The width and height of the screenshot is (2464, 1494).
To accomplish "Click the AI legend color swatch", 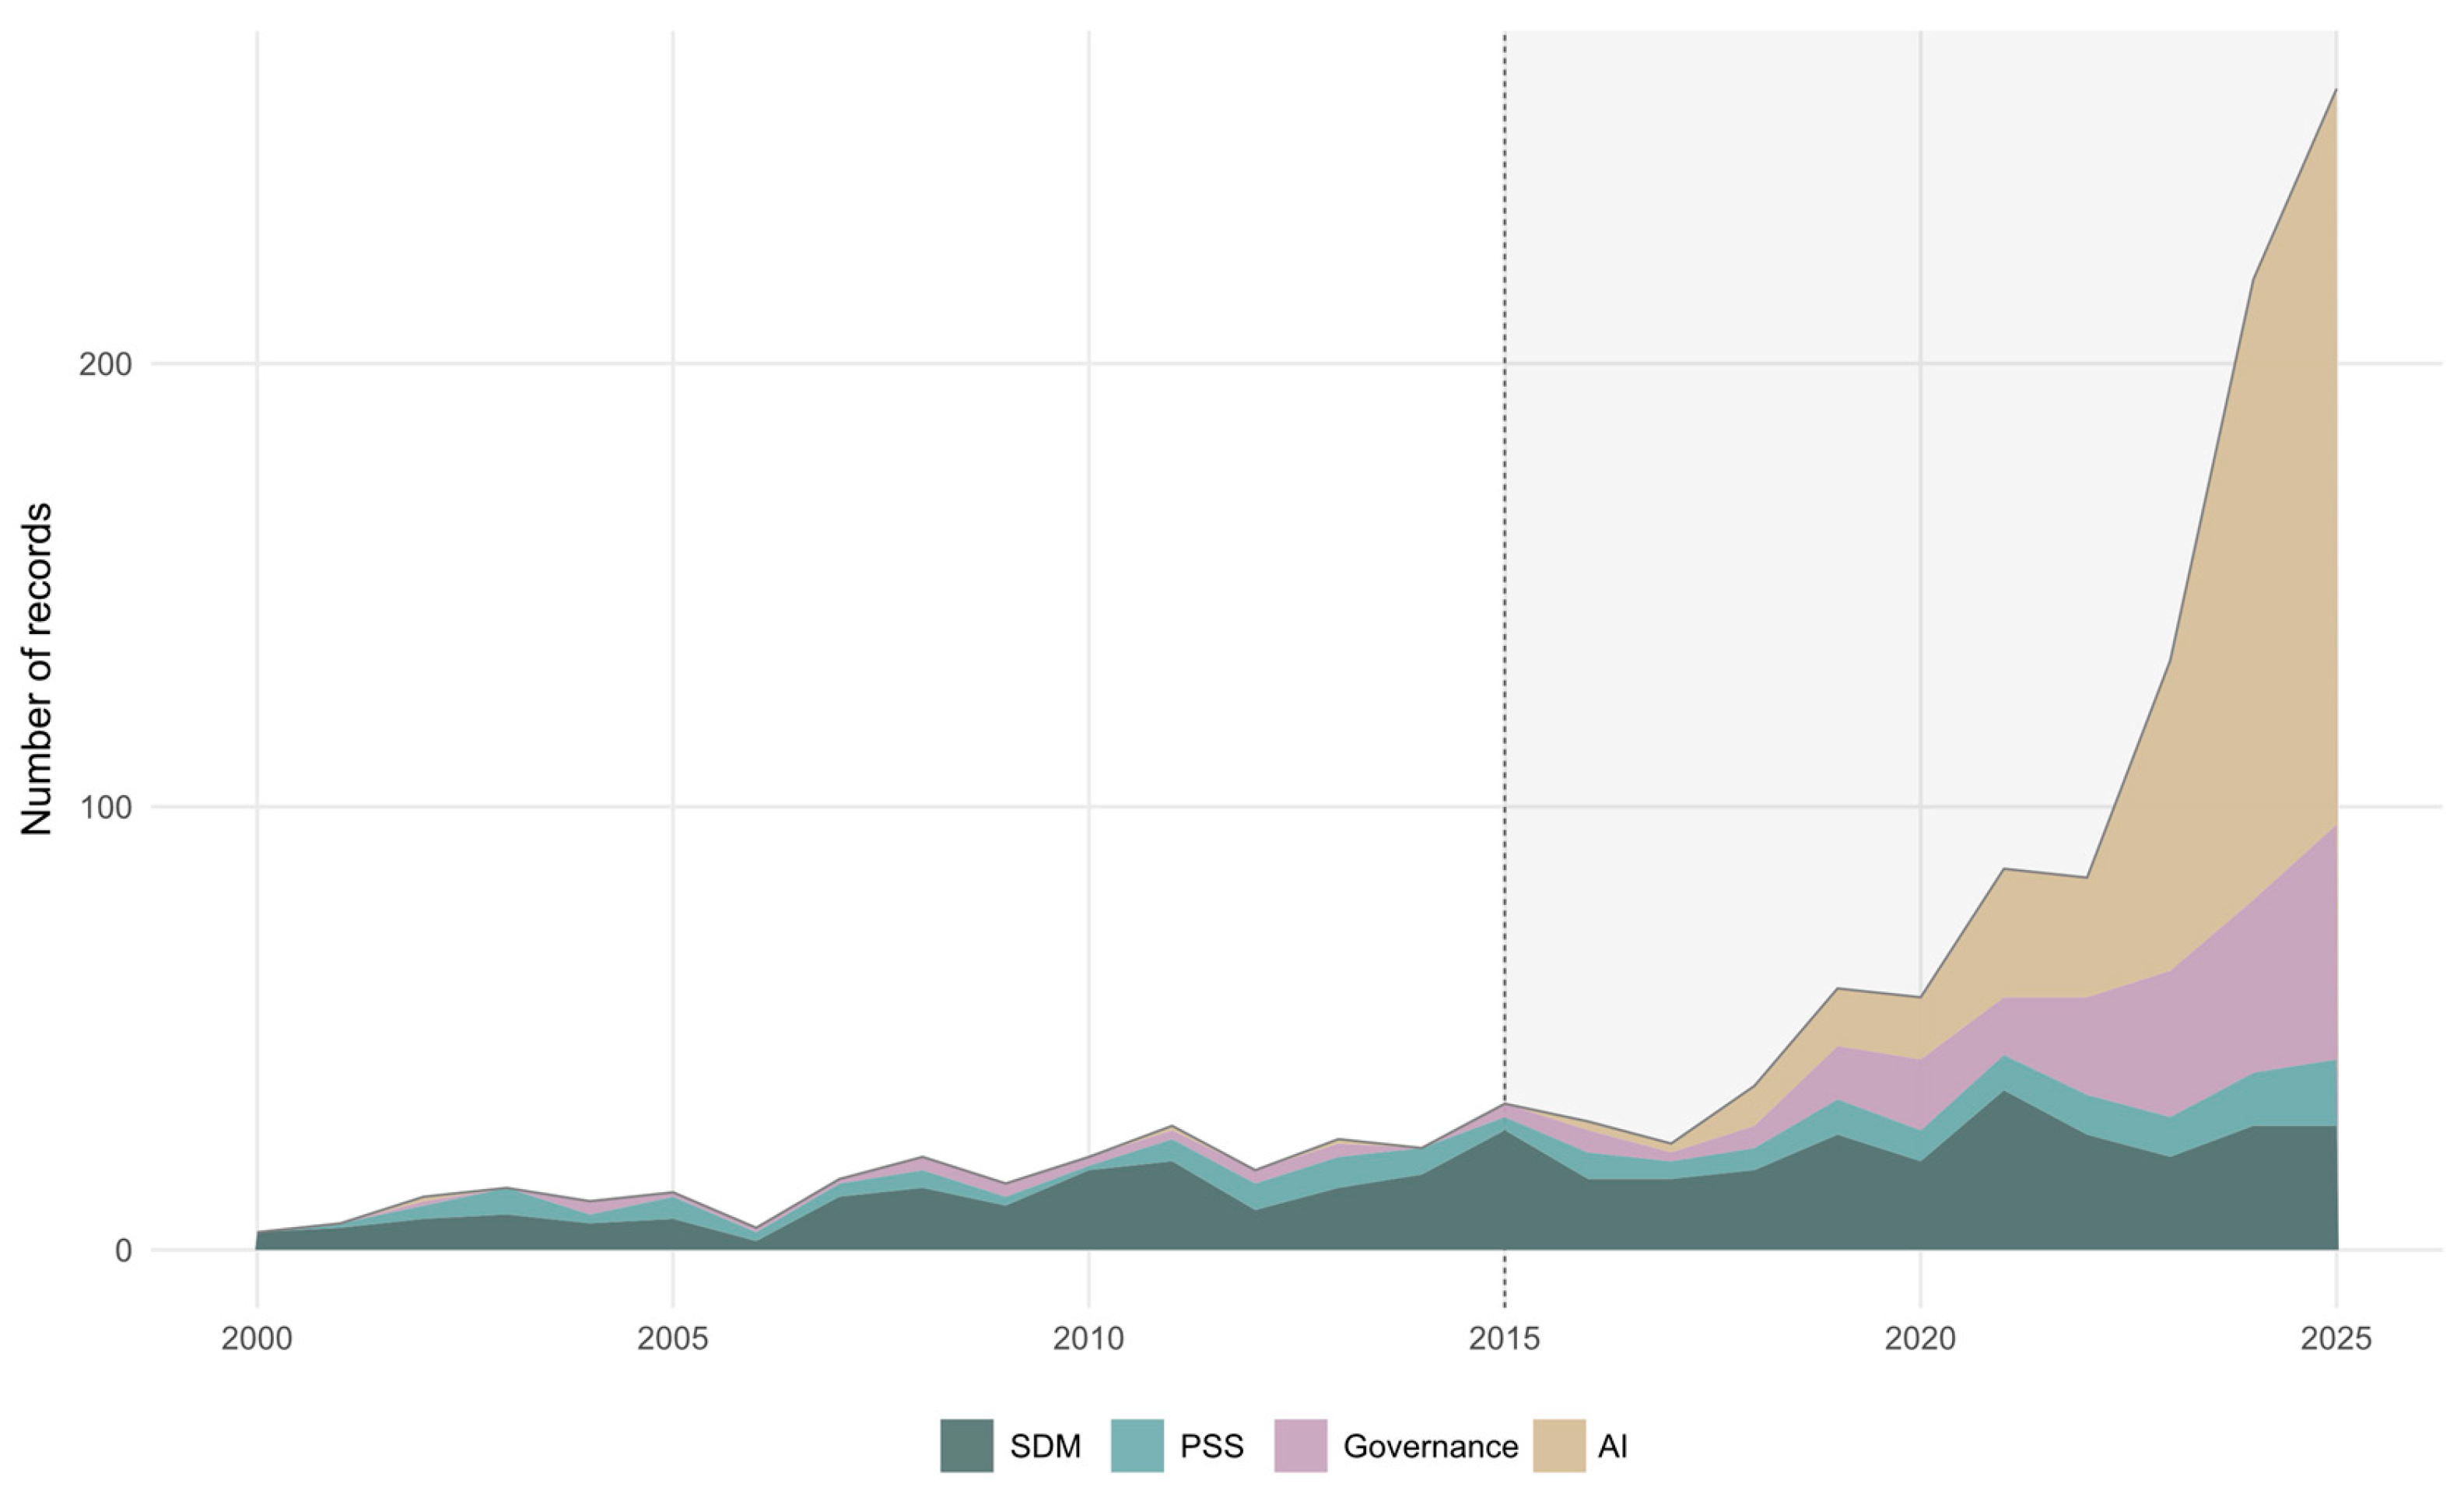I will tap(1559, 1446).
